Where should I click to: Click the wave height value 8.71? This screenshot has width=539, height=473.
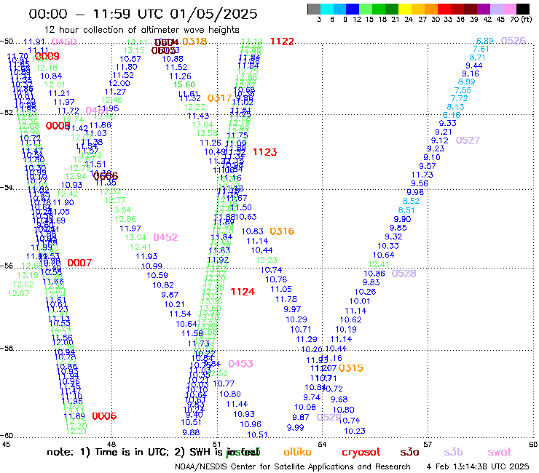pyautogui.click(x=478, y=57)
